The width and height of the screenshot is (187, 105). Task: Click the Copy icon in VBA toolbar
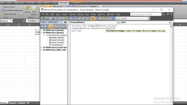61,18
